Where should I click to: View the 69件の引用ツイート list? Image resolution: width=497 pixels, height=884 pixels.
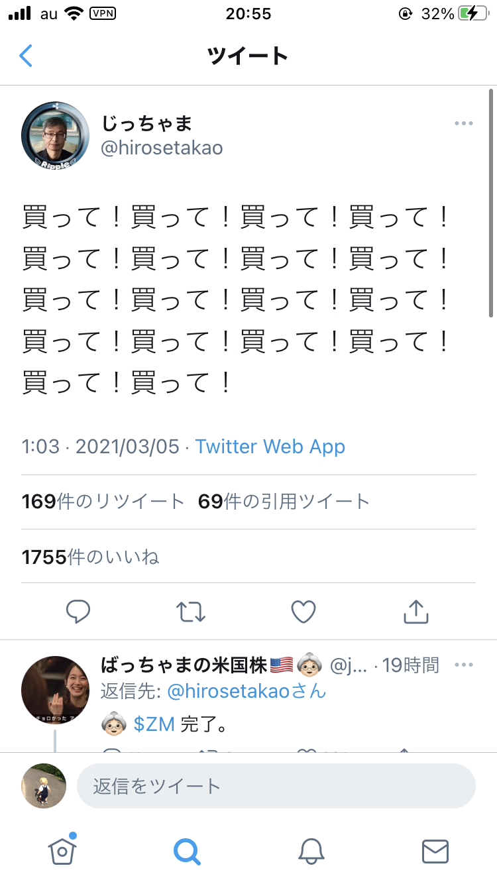point(284,502)
